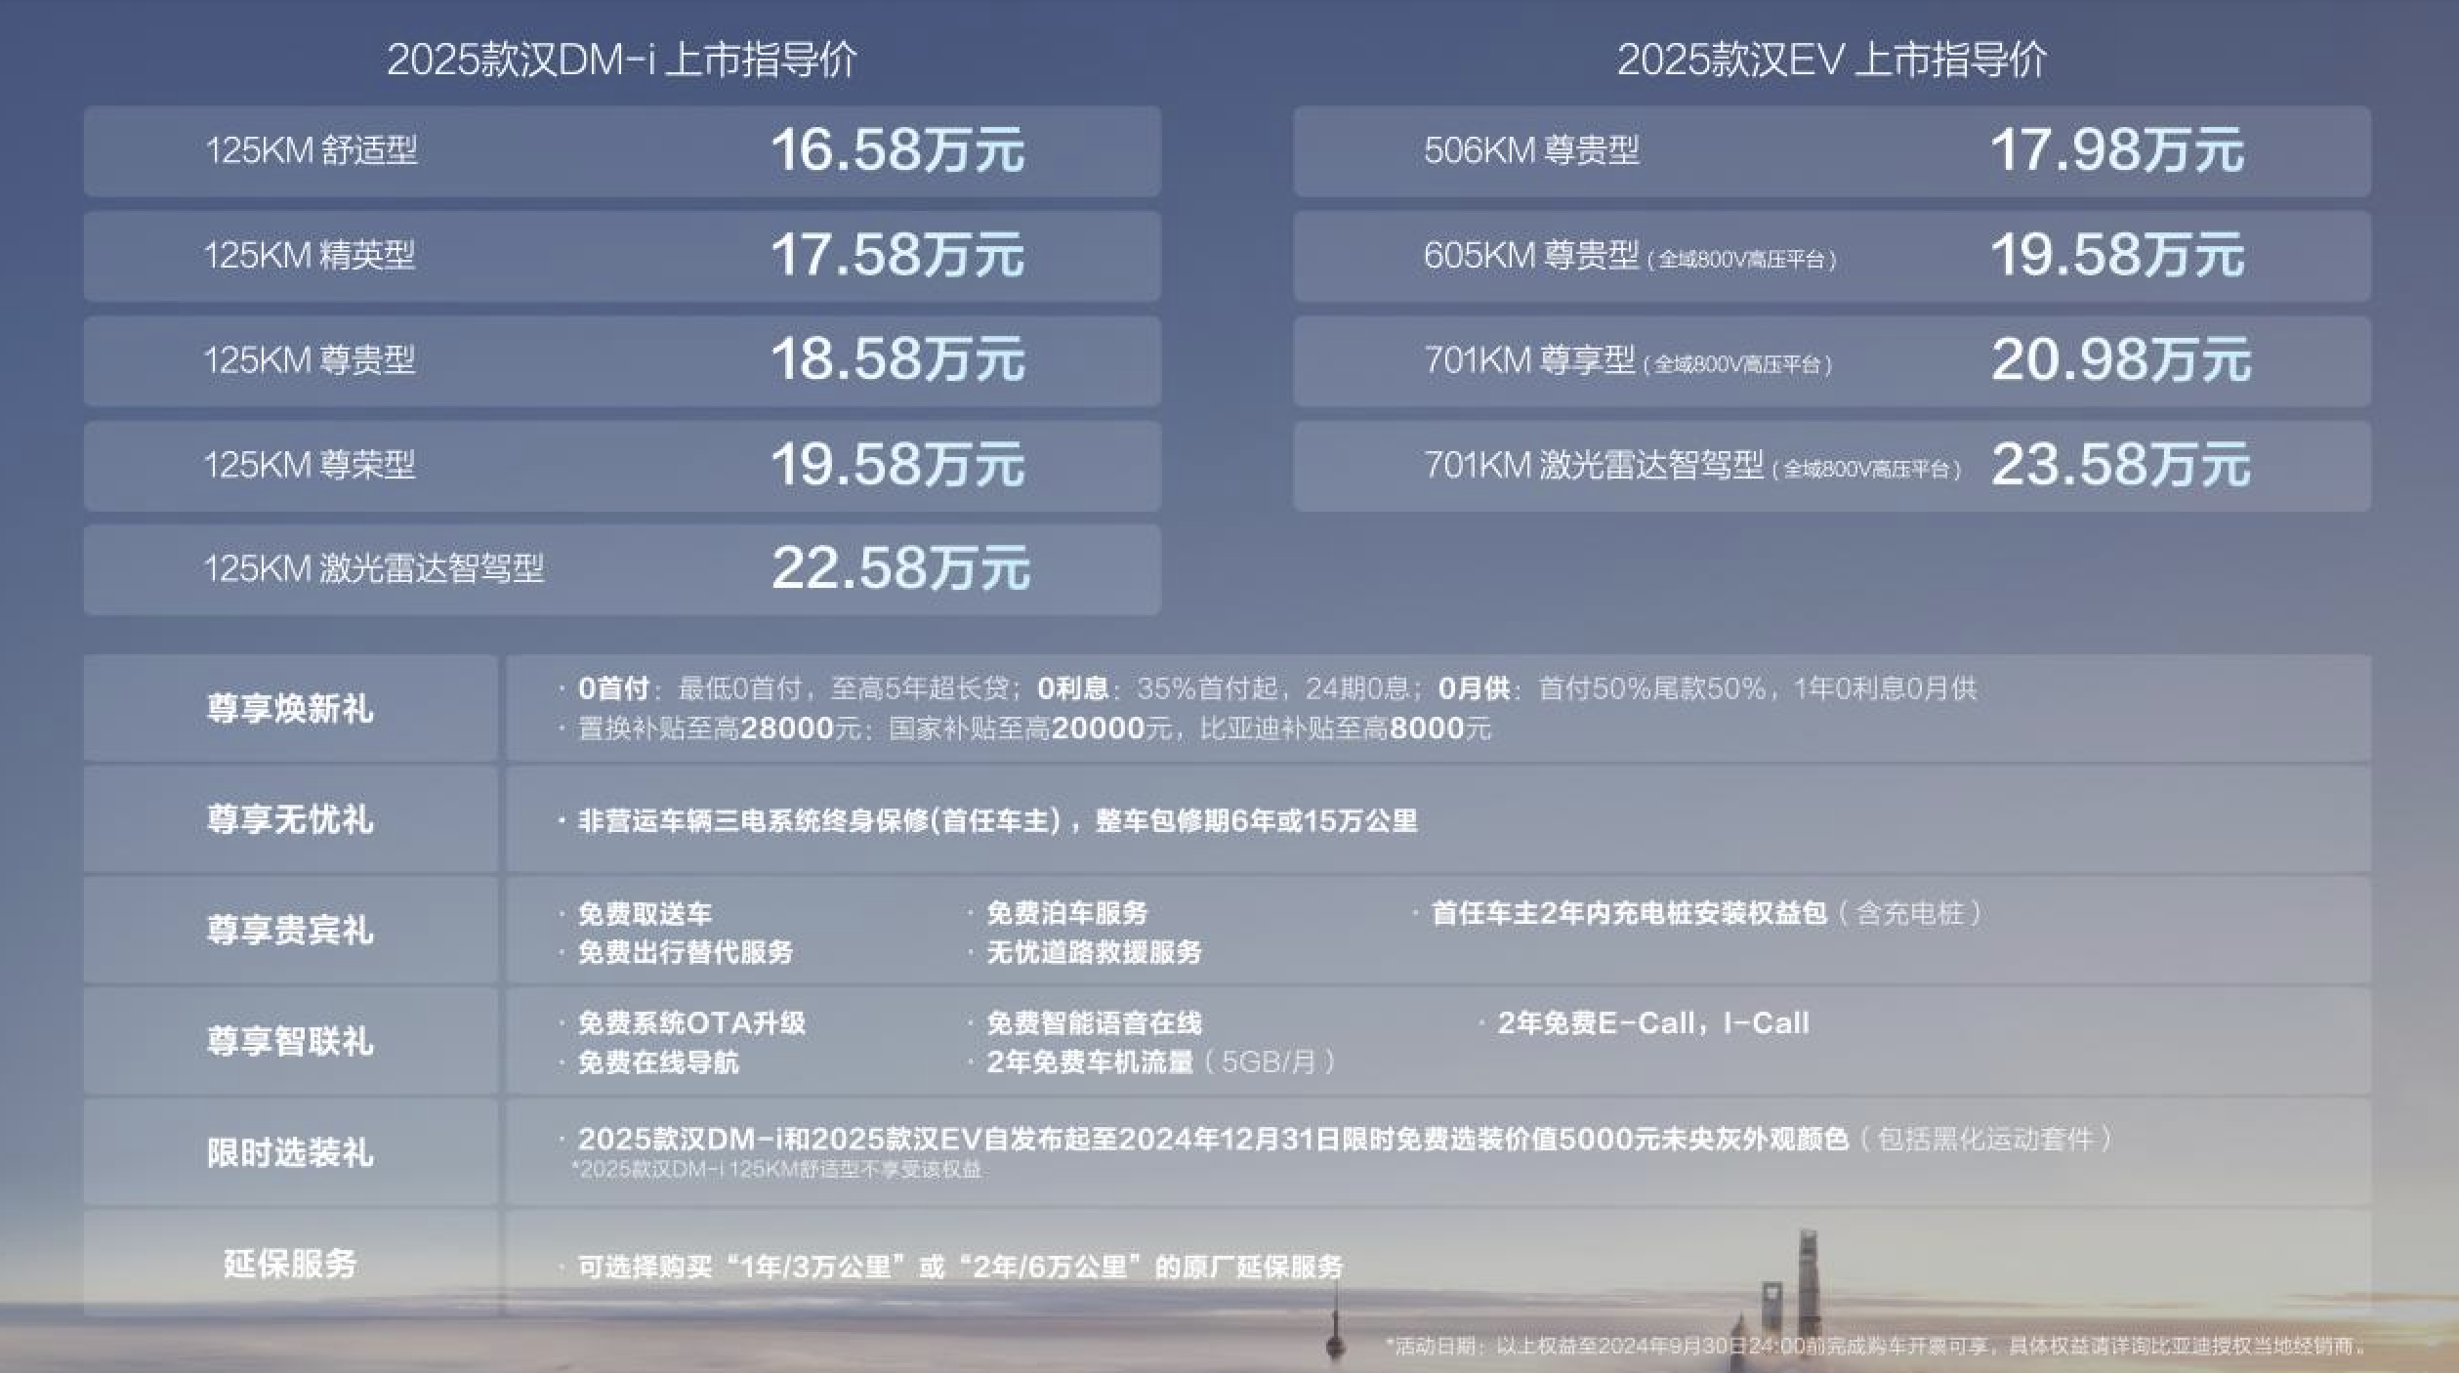The height and width of the screenshot is (1373, 2459).
Task: Click the 125KM 尊贵型 18.58万元 row
Action: pyautogui.click(x=621, y=360)
